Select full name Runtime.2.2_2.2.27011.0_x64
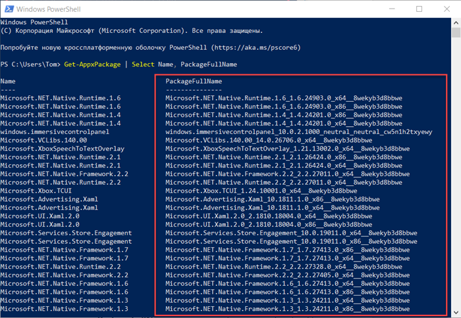The height and width of the screenshot is (318, 461). pyautogui.click(x=284, y=183)
